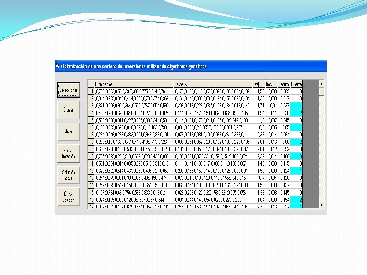Click the scrollbar down arrow
The width and height of the screenshot is (367, 275).
[x=321, y=205]
